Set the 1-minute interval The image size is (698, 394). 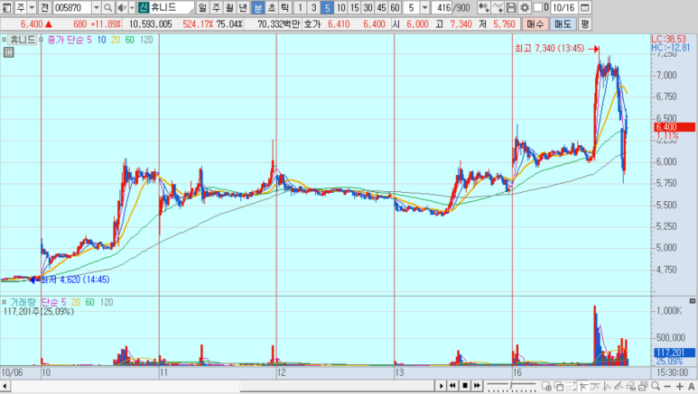(x=300, y=7)
